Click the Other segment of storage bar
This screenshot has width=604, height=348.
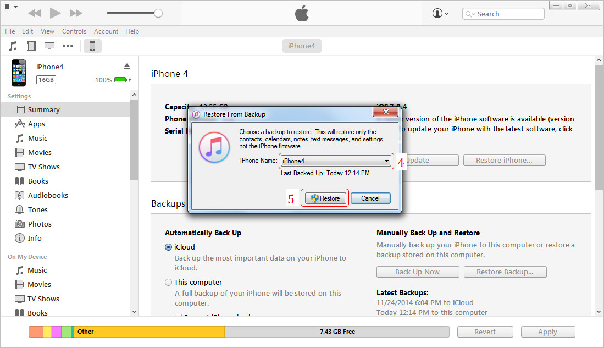click(x=149, y=332)
